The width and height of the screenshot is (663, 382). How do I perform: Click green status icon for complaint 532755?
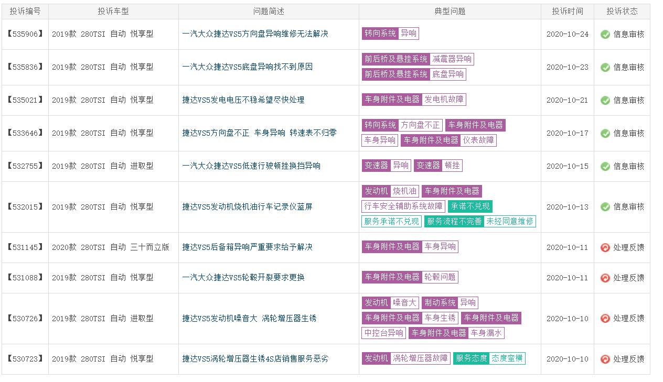point(605,166)
